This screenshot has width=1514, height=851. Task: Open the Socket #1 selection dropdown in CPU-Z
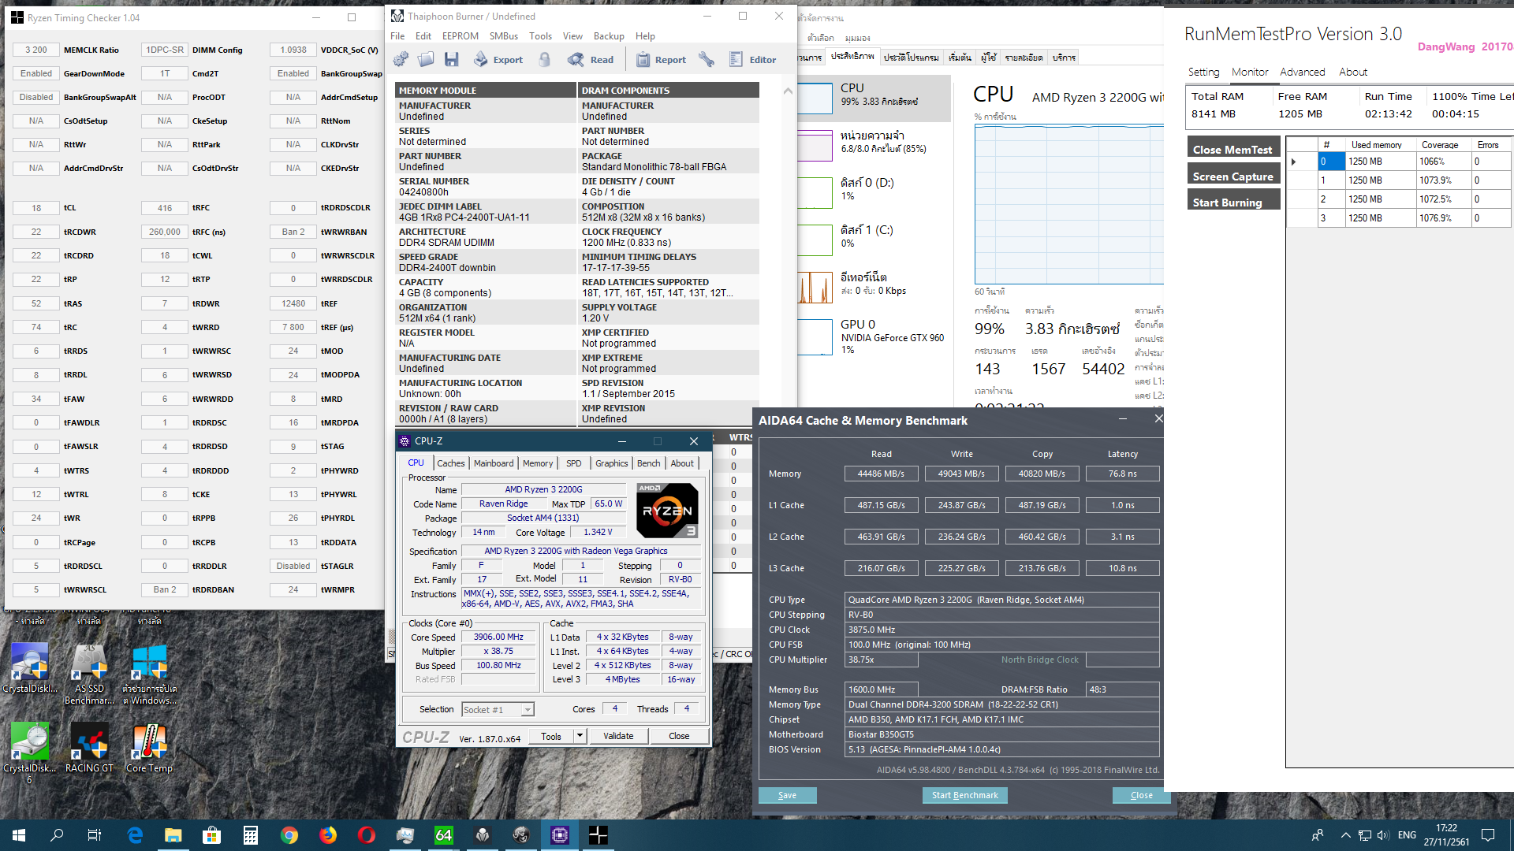(498, 710)
